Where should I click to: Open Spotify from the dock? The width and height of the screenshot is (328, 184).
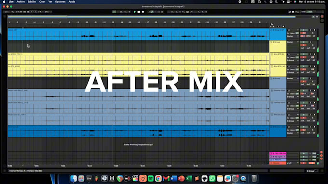[x=150, y=178]
